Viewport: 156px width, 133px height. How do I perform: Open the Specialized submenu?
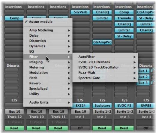[x=48, y=89]
